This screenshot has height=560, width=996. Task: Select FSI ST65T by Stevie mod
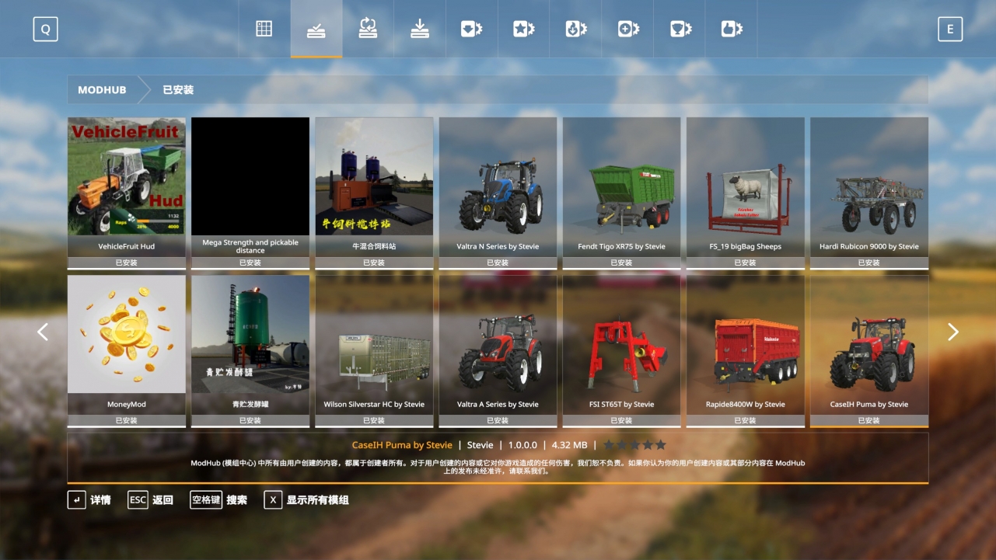(621, 350)
